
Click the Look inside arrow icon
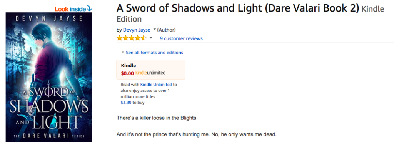(x=89, y=9)
